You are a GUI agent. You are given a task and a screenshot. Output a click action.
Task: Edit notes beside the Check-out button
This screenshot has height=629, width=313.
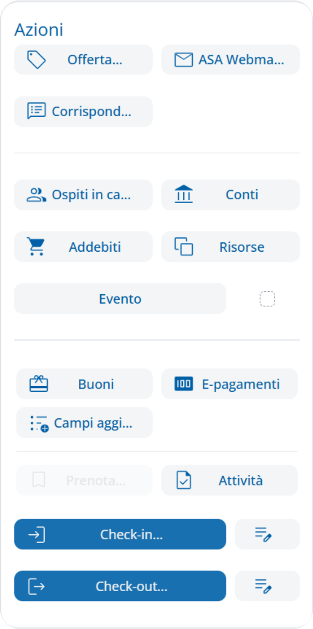click(x=267, y=586)
